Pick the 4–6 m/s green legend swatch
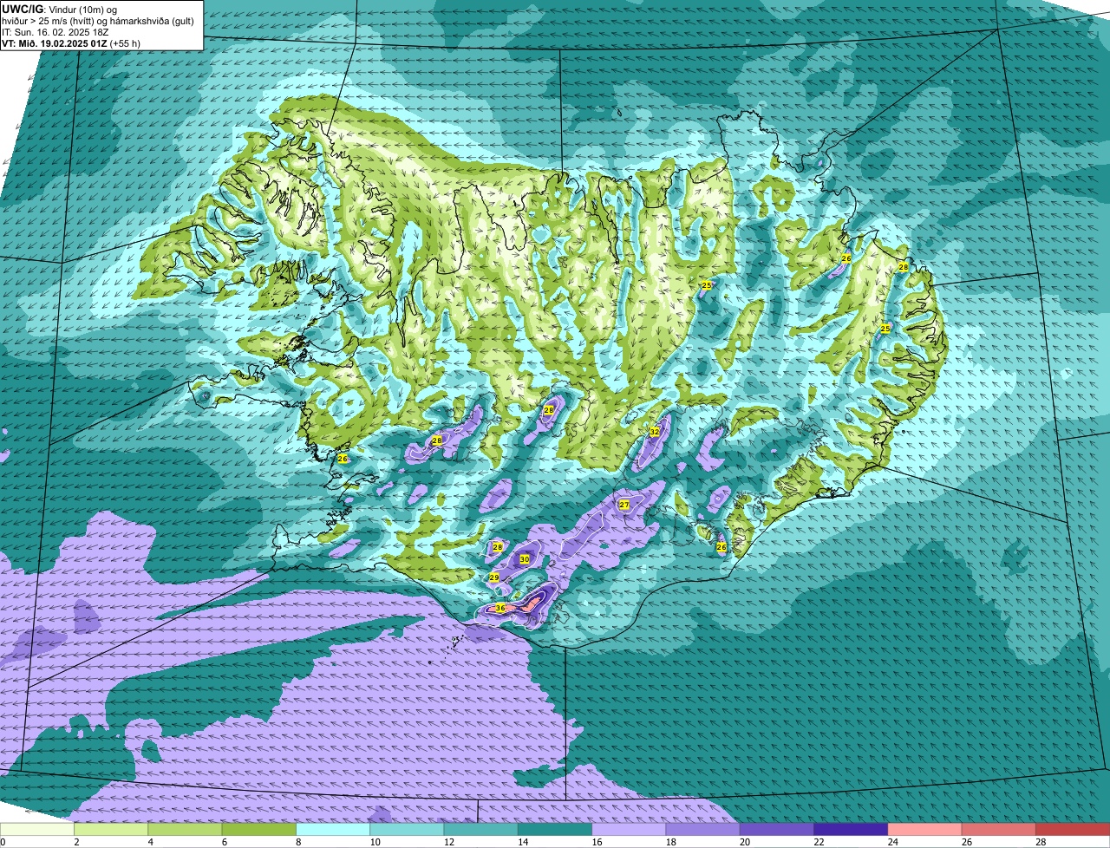Image resolution: width=1110 pixels, height=848 pixels. point(186,829)
